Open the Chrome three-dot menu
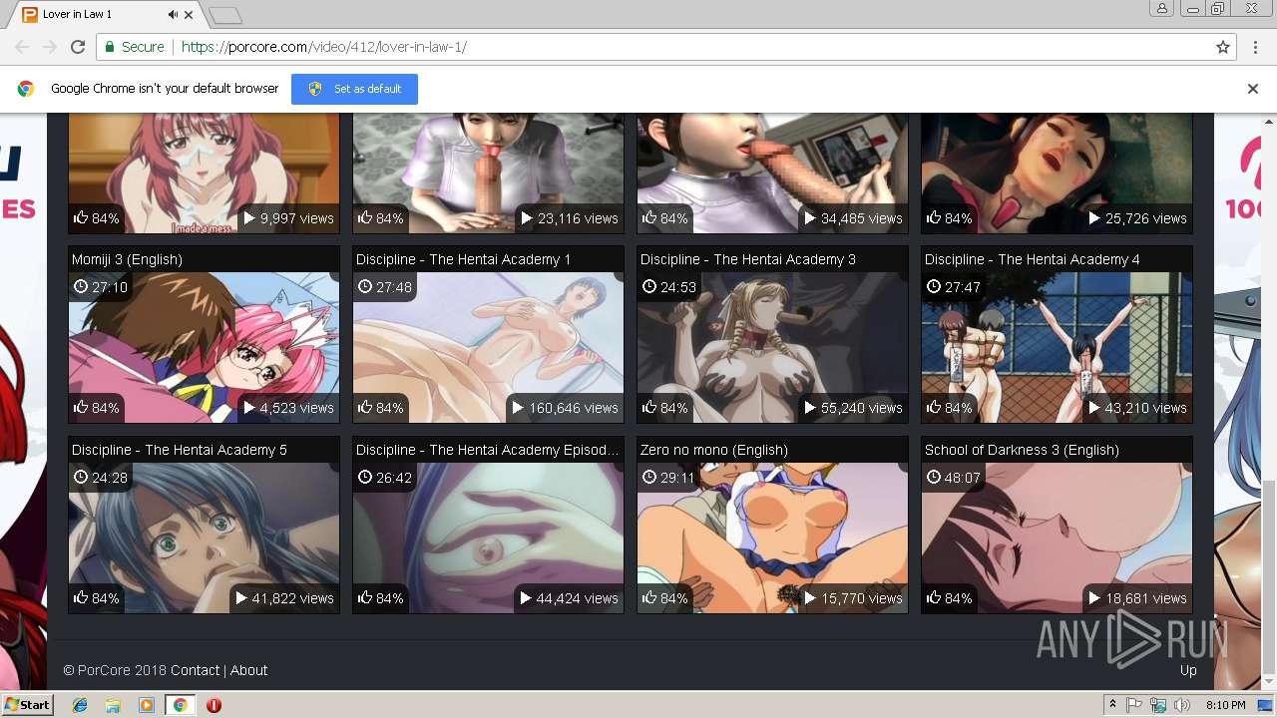 (x=1254, y=47)
